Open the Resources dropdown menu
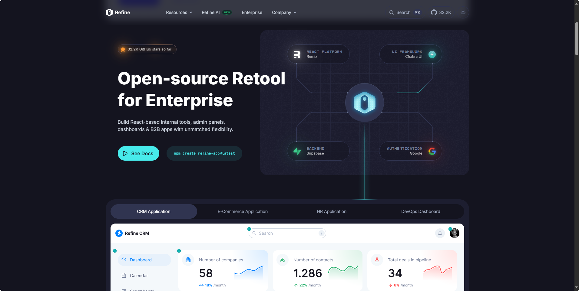 pyautogui.click(x=179, y=12)
